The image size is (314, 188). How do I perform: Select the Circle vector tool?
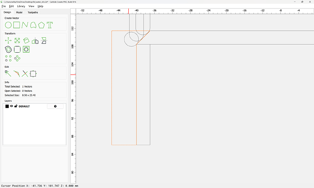8,25
